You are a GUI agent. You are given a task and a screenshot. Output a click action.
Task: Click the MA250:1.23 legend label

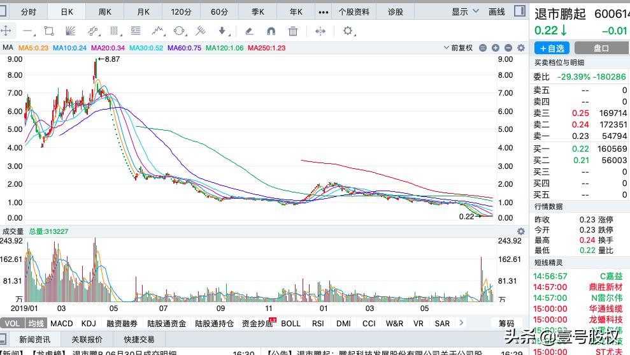[266, 48]
